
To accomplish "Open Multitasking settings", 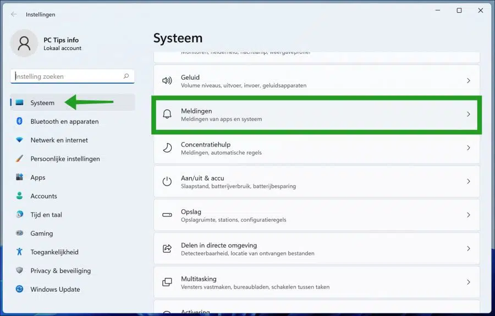I will click(x=317, y=282).
